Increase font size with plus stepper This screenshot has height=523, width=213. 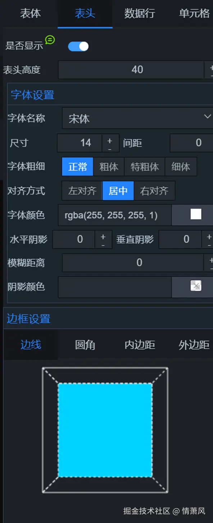point(110,140)
